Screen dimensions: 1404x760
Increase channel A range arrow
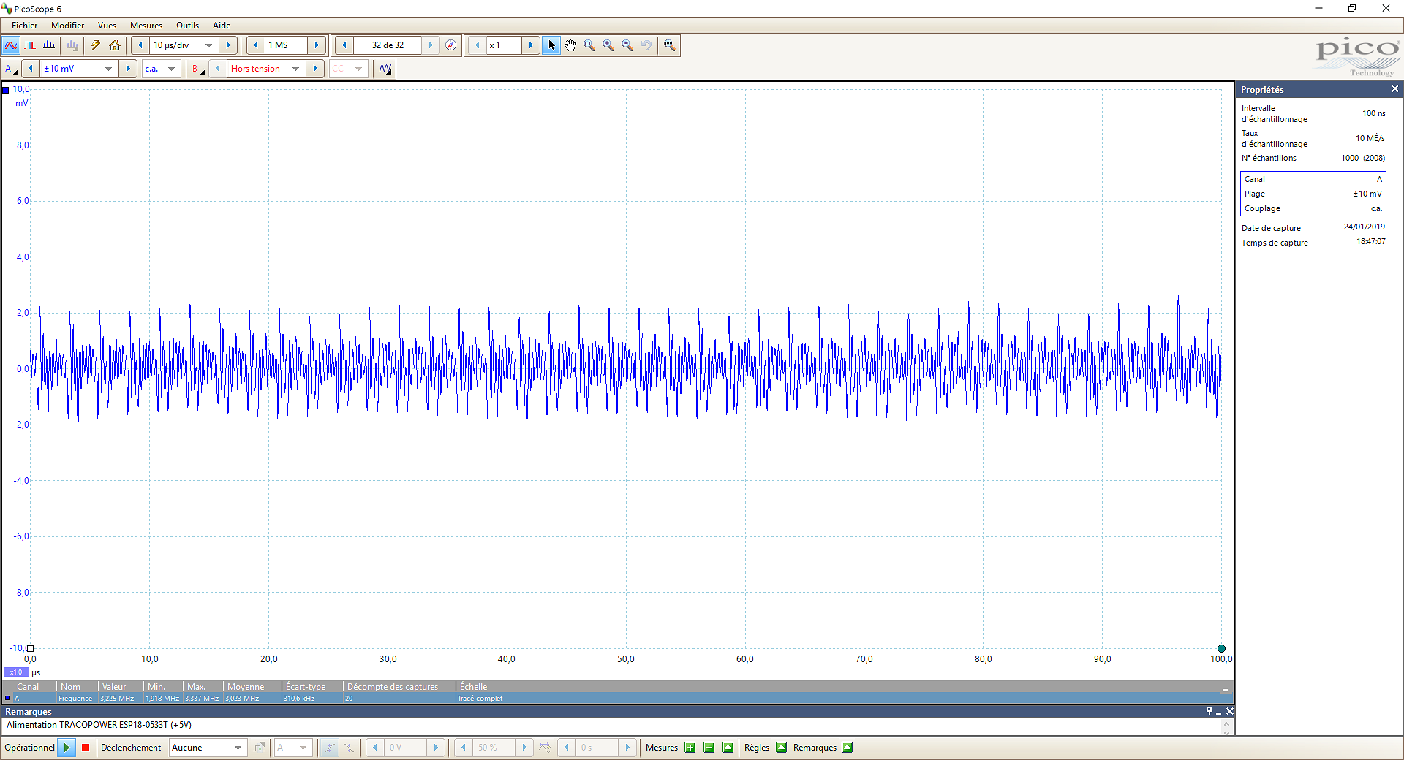128,69
